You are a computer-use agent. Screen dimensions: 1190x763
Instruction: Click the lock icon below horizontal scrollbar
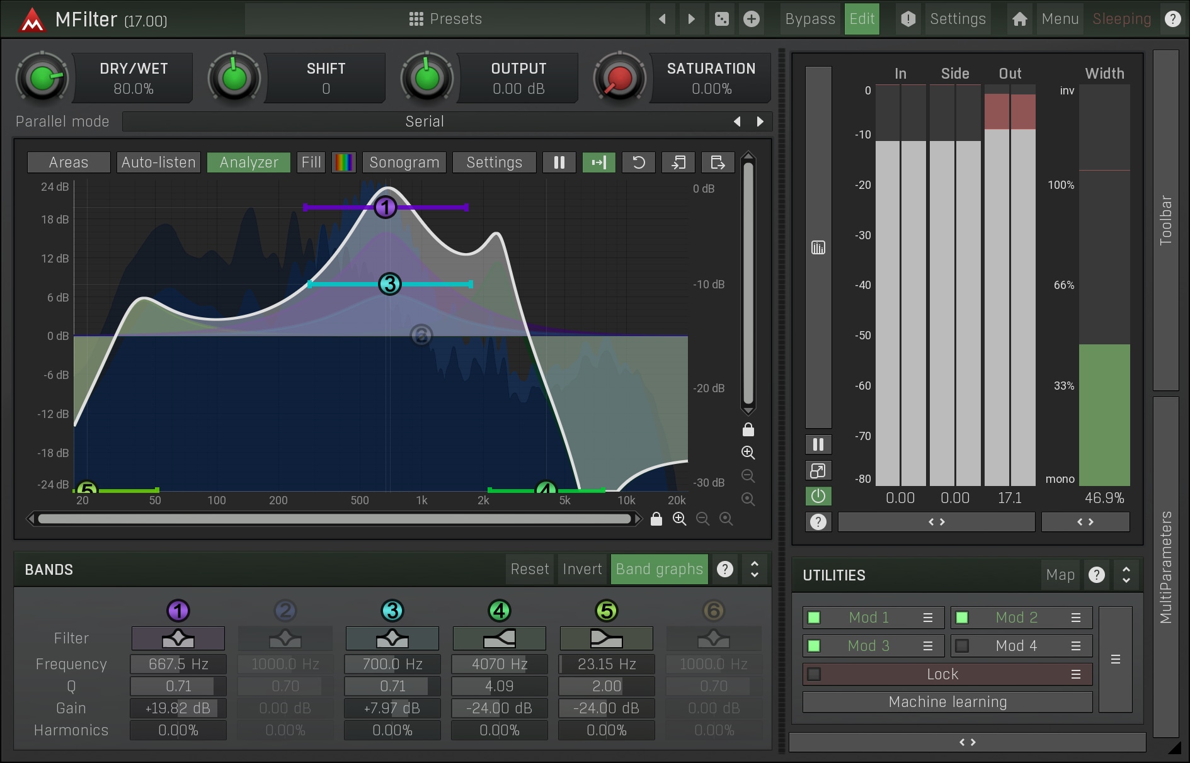pyautogui.click(x=656, y=519)
